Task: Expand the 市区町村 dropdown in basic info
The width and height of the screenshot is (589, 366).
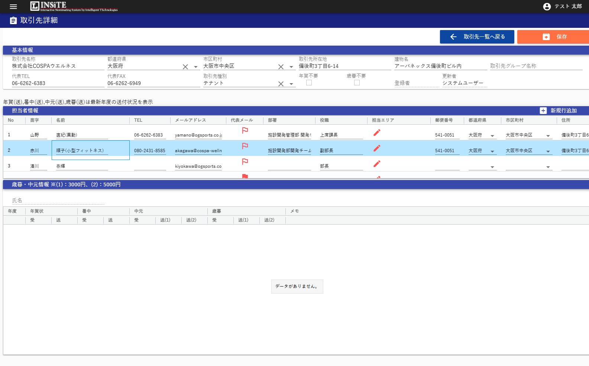Action: [x=291, y=67]
